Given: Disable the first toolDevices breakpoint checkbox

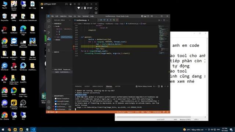Looking at the screenshot, I should pyautogui.click(x=55, y=107).
